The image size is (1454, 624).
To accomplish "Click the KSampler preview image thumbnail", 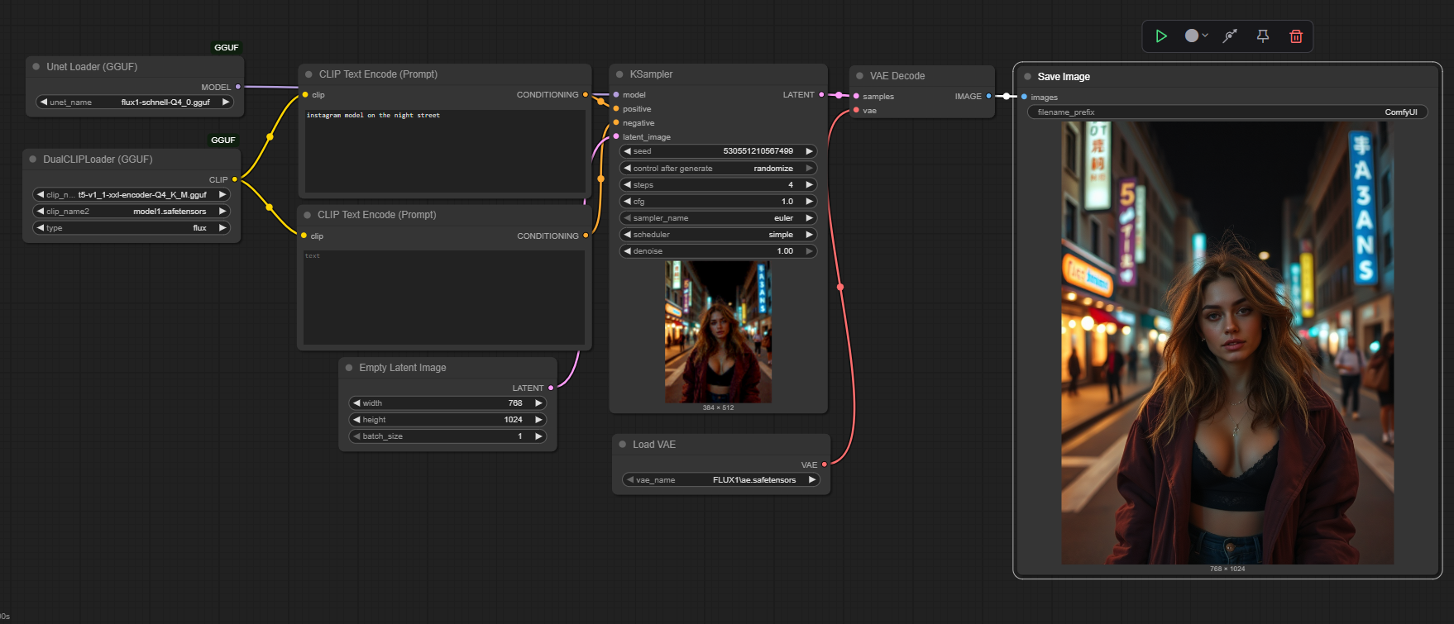I will tap(718, 332).
